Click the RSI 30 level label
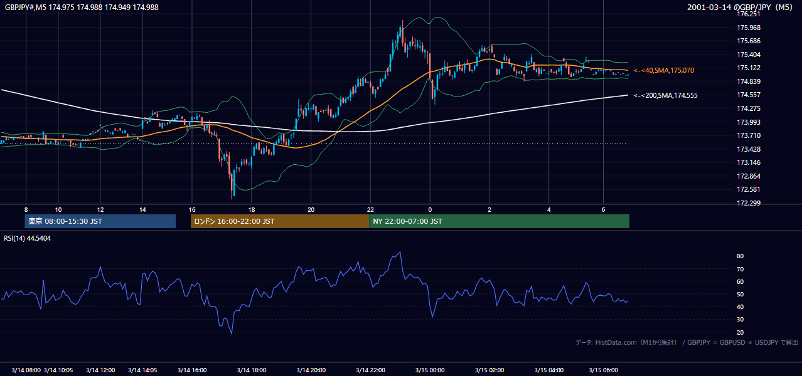This screenshot has width=802, height=376. [740, 320]
